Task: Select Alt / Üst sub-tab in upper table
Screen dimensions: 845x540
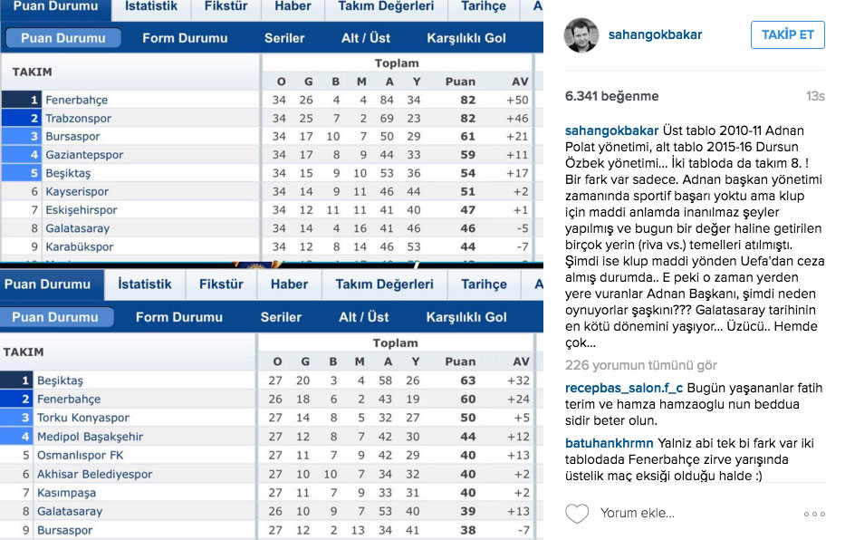Action: 366,38
